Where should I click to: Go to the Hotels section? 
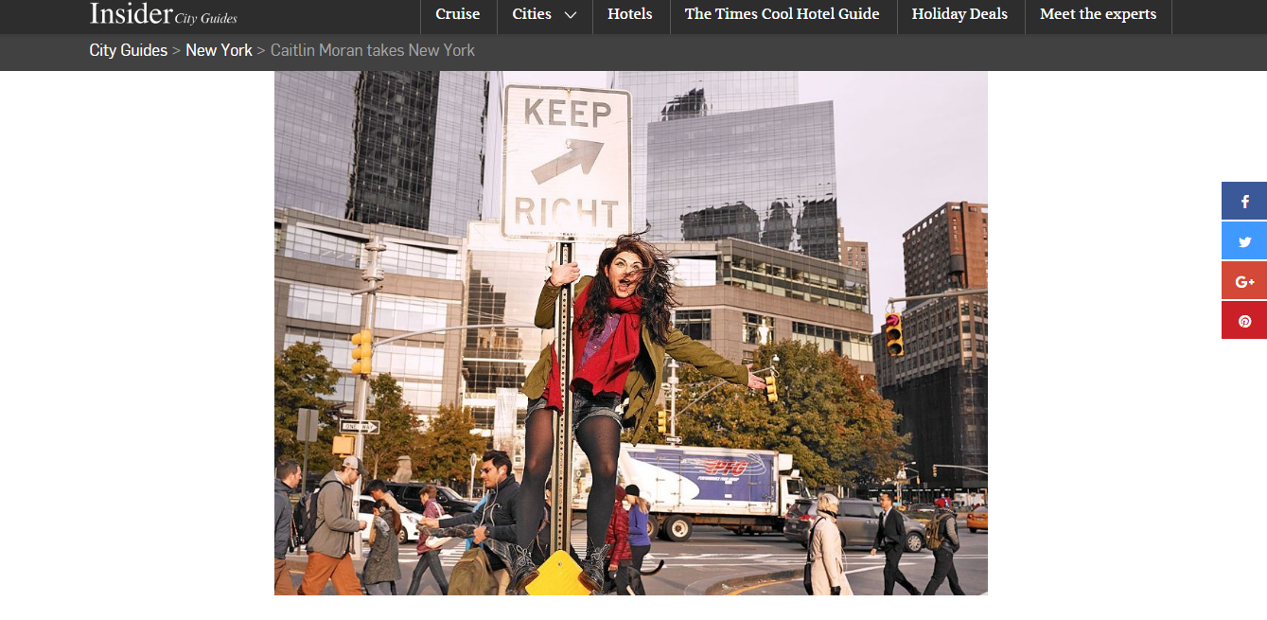tap(630, 14)
